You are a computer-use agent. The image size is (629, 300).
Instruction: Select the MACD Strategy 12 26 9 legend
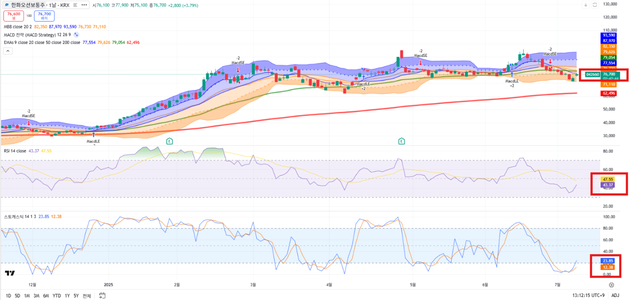pyautogui.click(x=37, y=34)
